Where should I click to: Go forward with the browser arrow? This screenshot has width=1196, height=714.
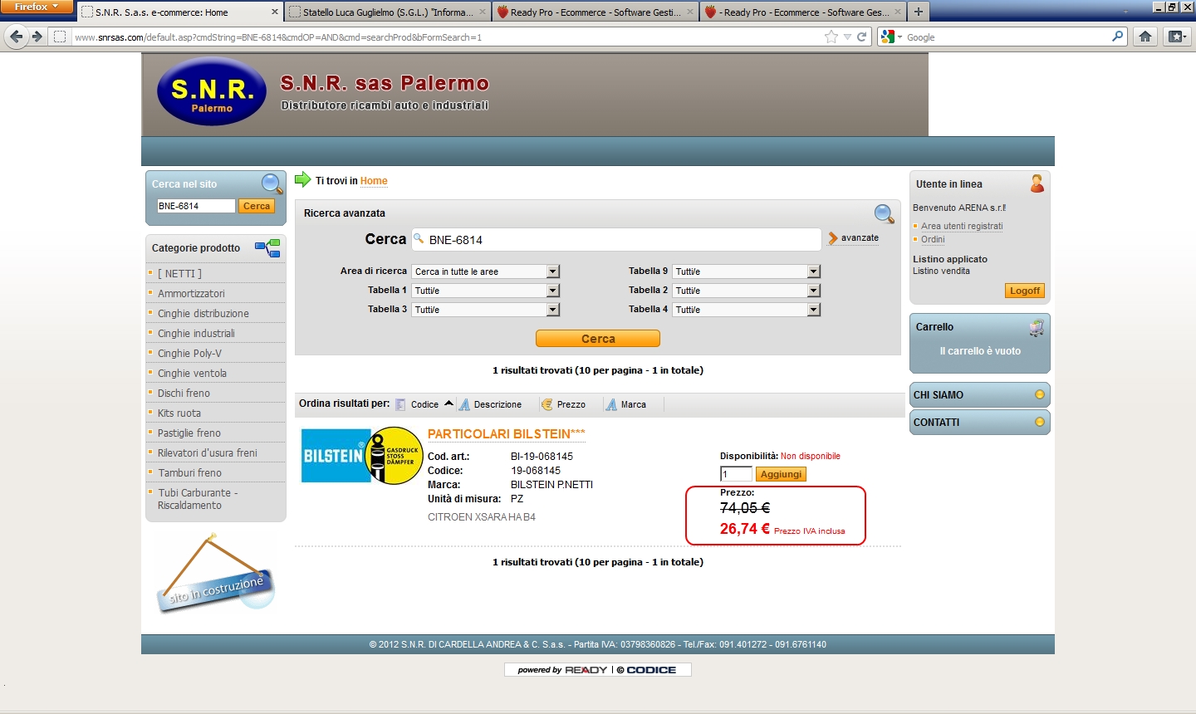[37, 37]
